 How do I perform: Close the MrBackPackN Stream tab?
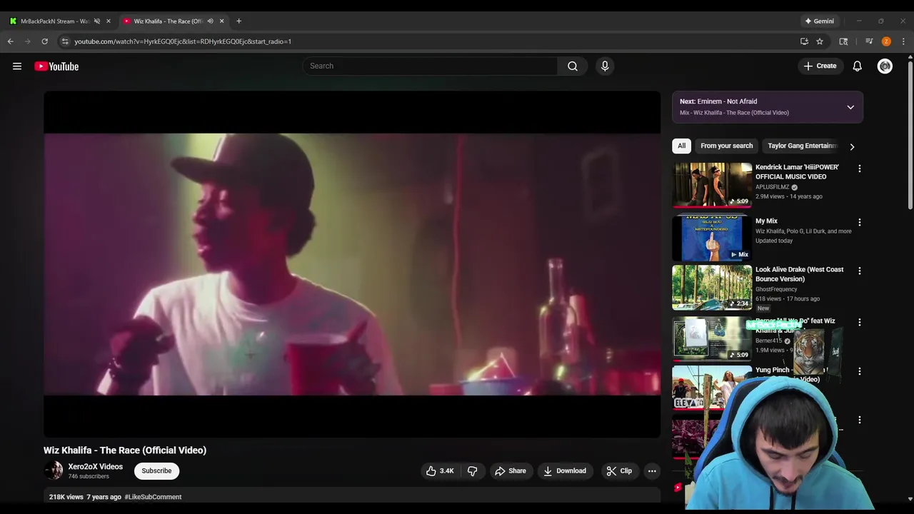click(x=109, y=21)
